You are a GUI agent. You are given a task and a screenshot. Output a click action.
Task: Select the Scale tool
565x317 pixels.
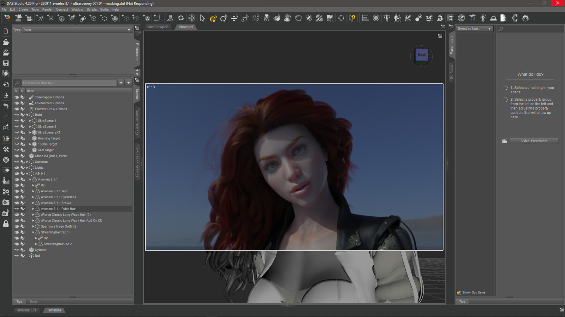[245, 18]
